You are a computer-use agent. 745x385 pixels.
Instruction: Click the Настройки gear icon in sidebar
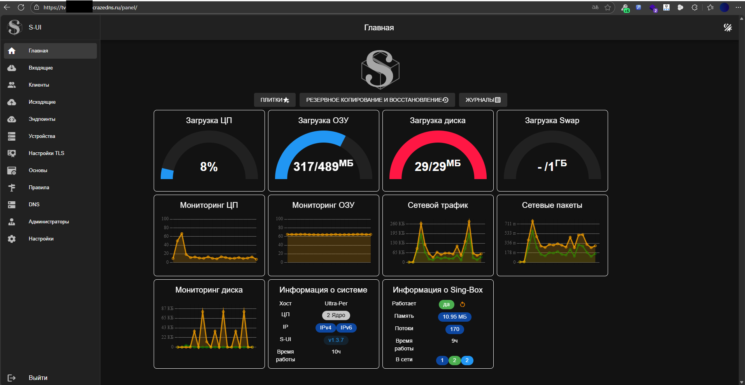pos(12,239)
